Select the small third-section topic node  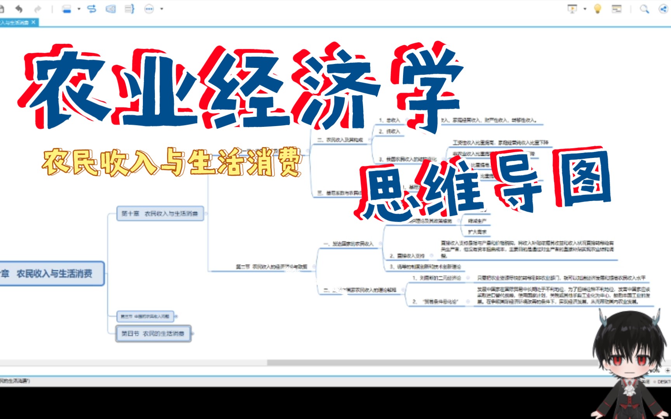tap(145, 317)
